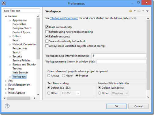
Task: Minimize the Preferences window
Action: click(x=132, y=3)
